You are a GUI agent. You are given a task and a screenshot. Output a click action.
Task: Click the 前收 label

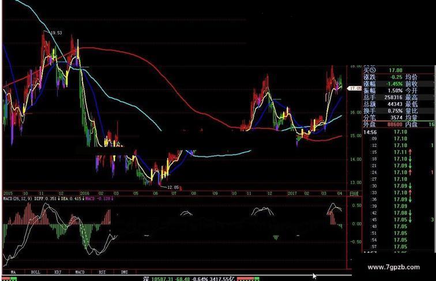tap(411, 84)
